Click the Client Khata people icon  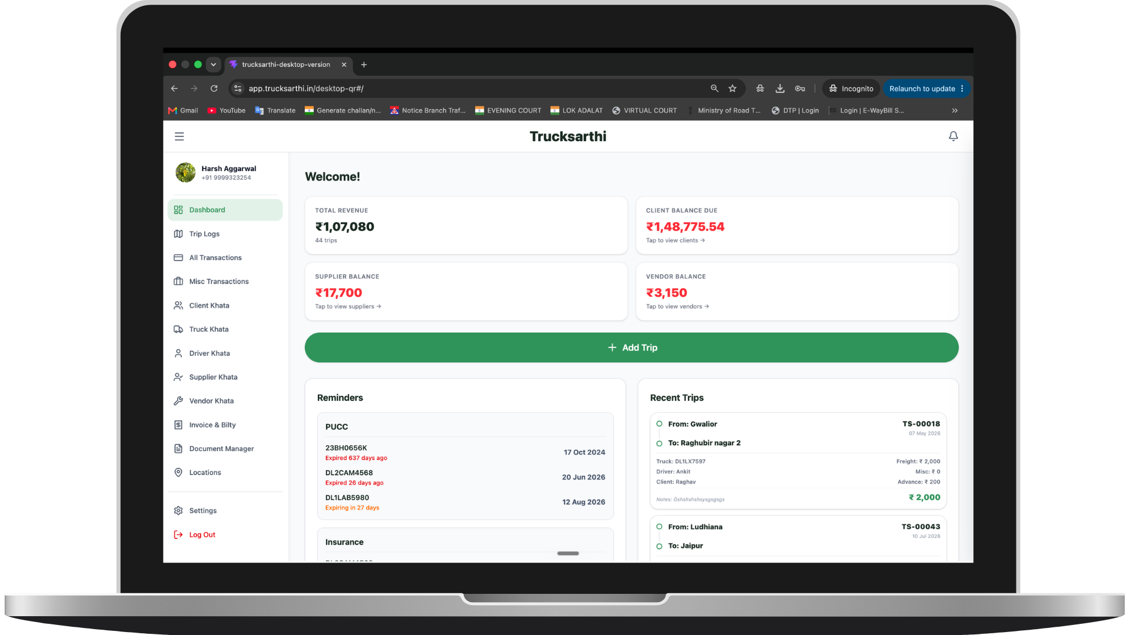tap(178, 306)
